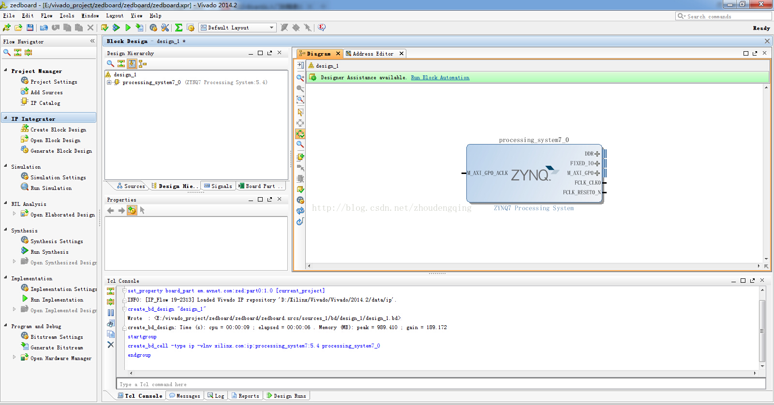
Task: Collapse the set_property log entry
Action: pos(124,290)
